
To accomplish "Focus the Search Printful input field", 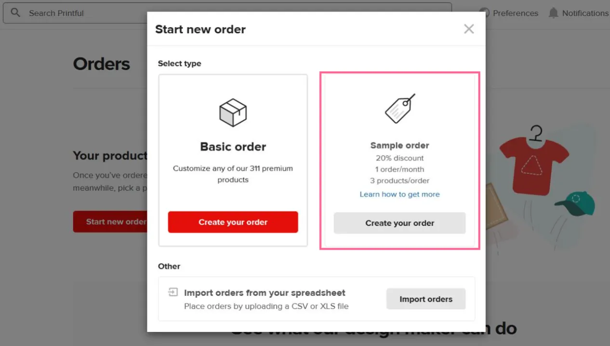I will point(227,13).
